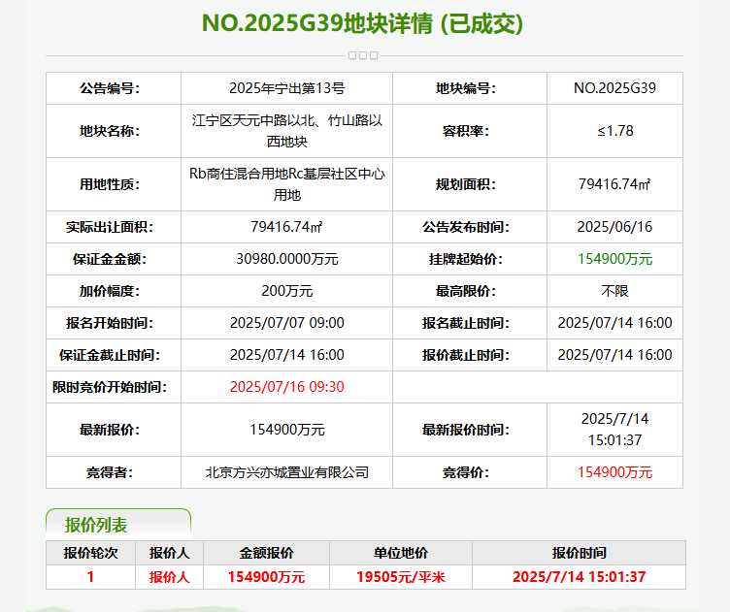Click the unit price 19505元/平米 cell
The width and height of the screenshot is (730, 612).
click(401, 577)
